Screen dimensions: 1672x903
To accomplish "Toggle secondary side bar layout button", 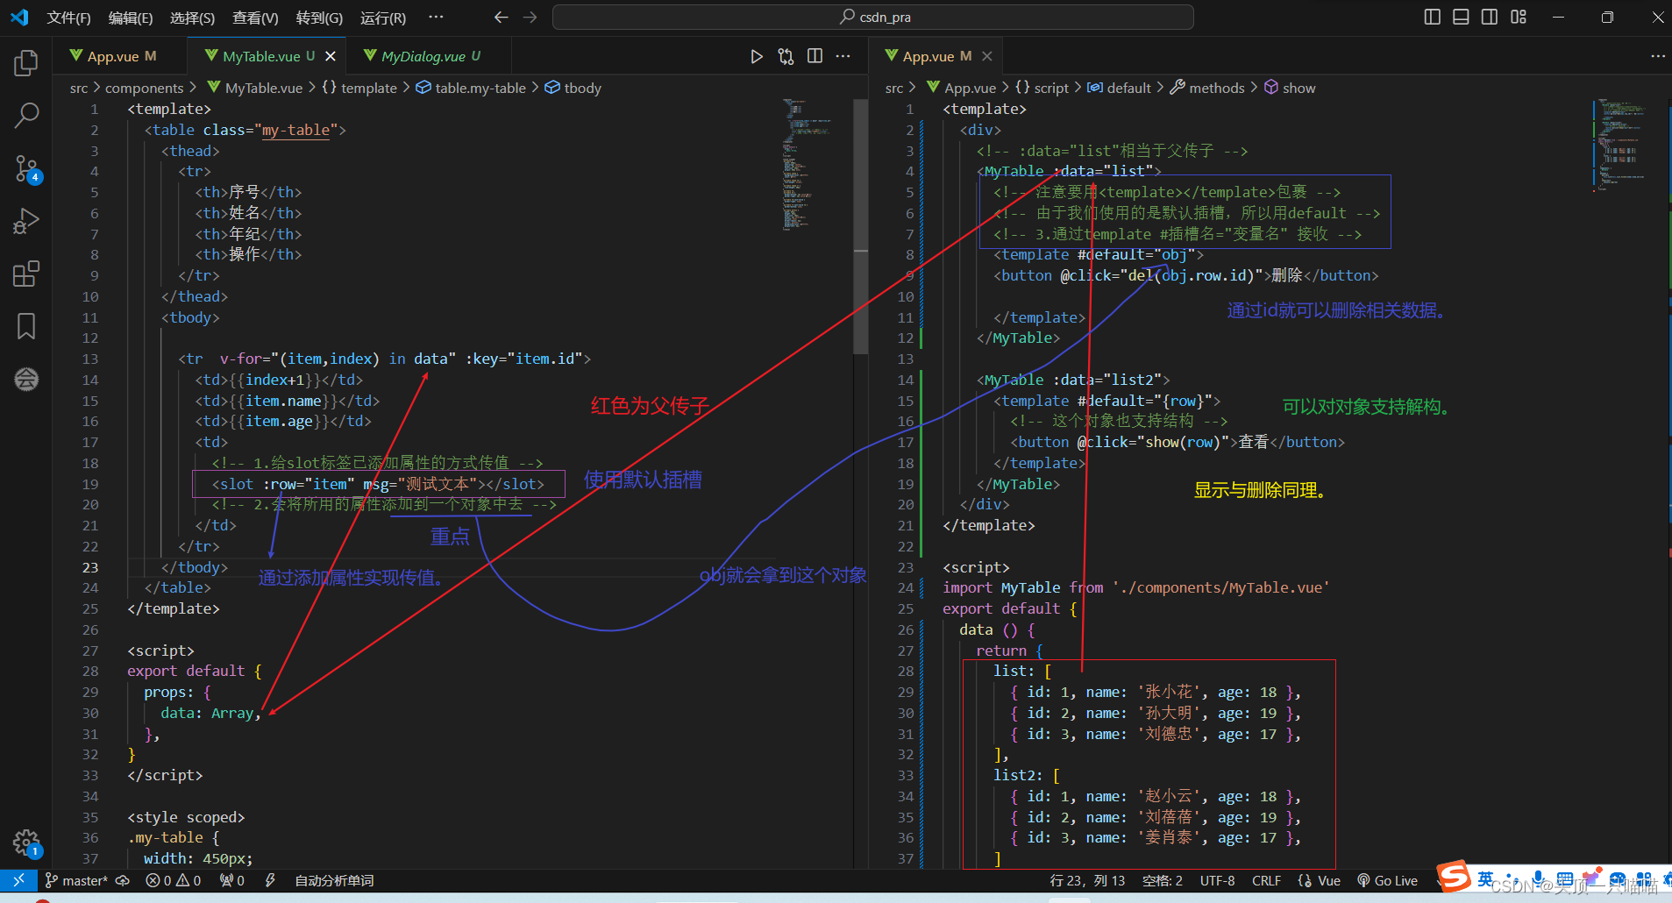I will (x=1490, y=17).
